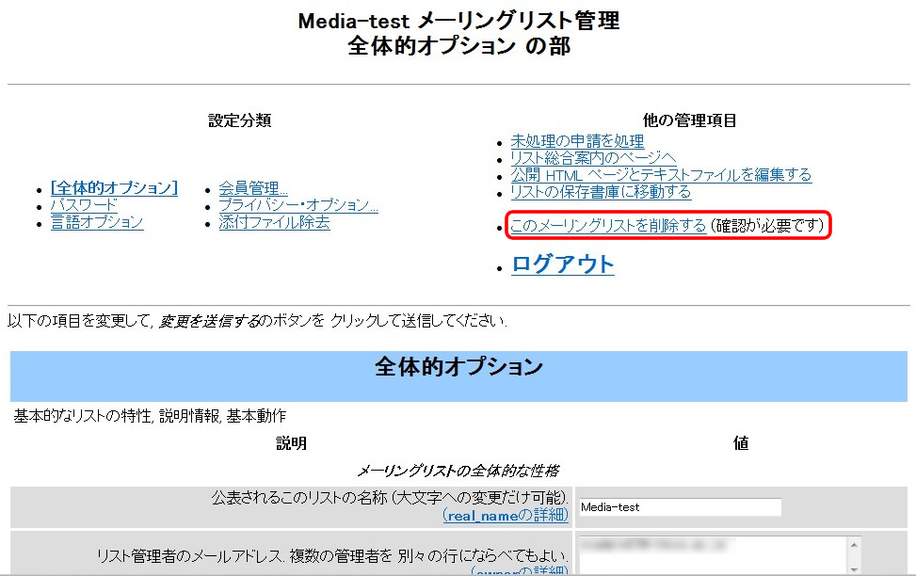
Task: Click the list name field containing Media-test
Action: click(x=680, y=507)
